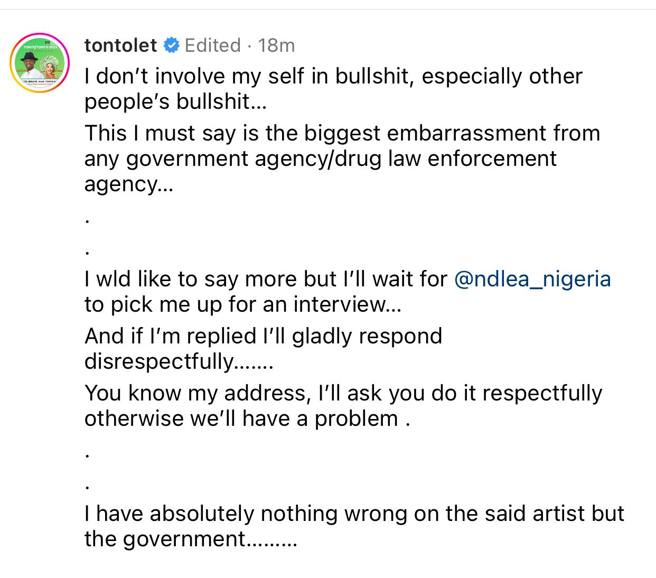
Task: Open the @ndlea_nigeria mention
Action: [532, 279]
